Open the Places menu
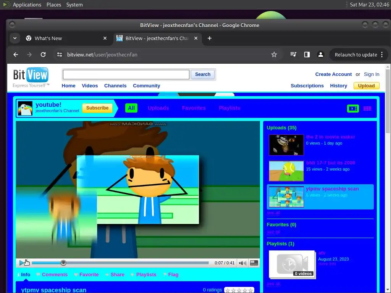The width and height of the screenshot is (391, 293). pos(53,5)
